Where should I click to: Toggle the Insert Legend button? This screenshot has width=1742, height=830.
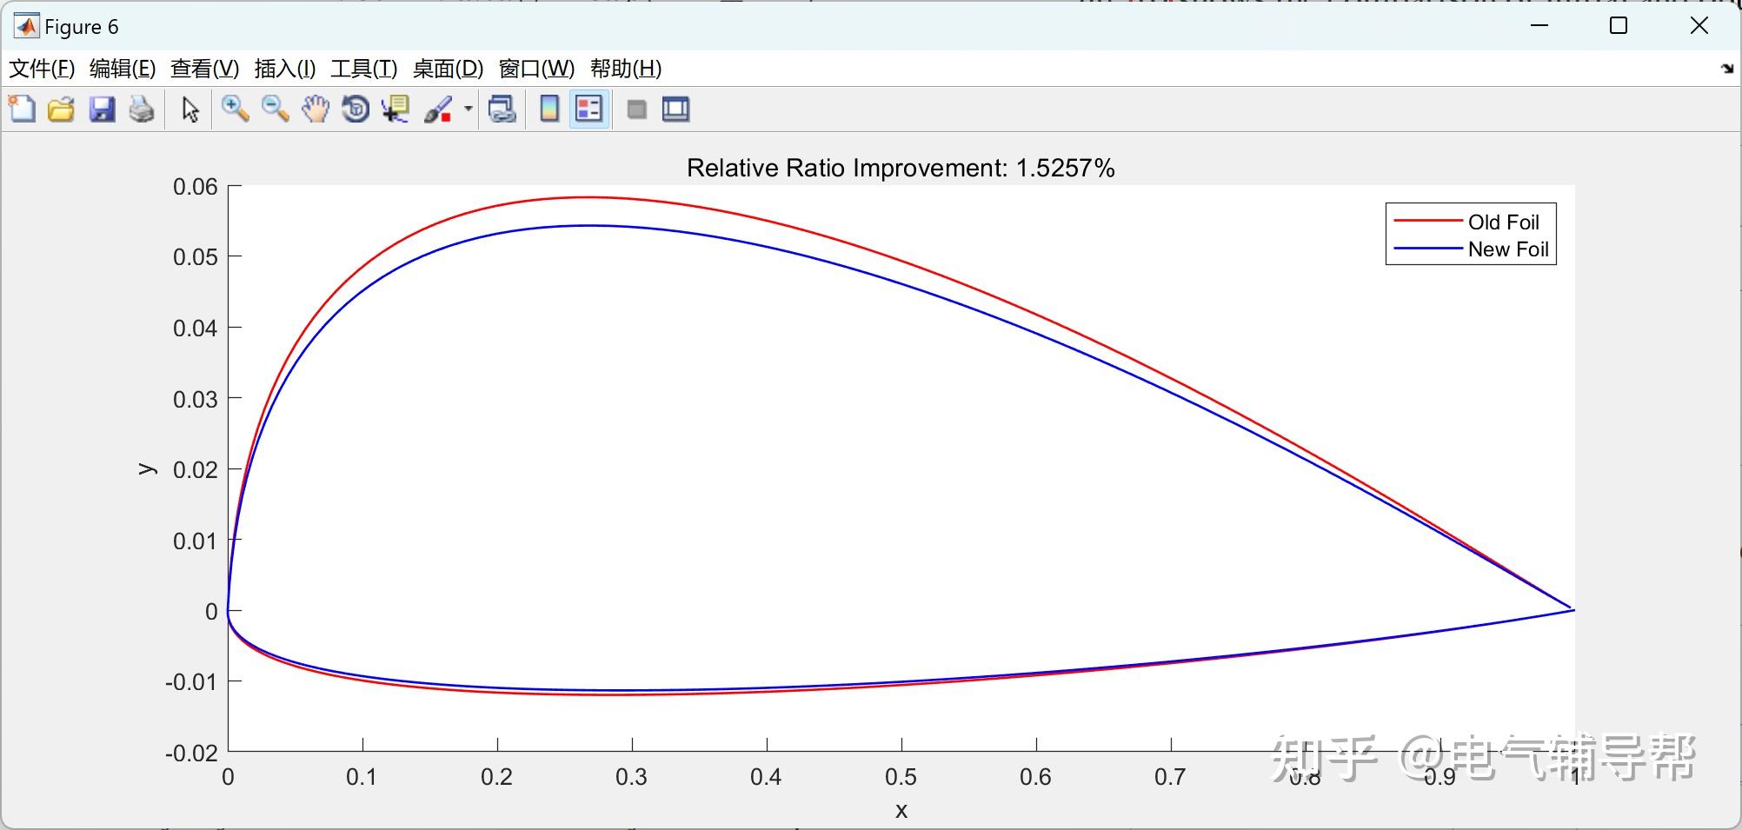589,110
